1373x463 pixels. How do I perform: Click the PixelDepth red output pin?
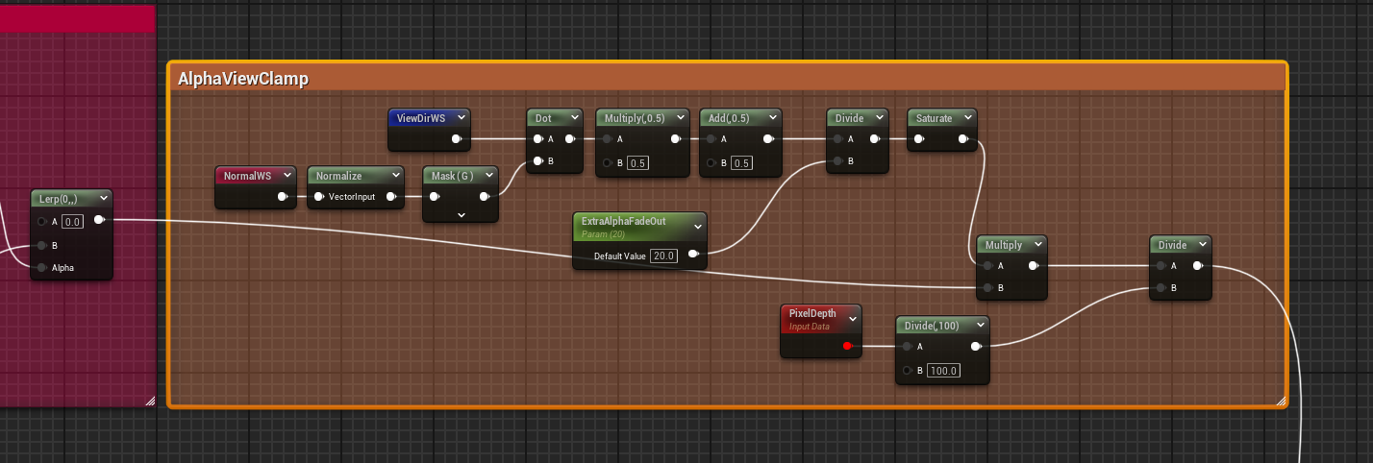847,347
